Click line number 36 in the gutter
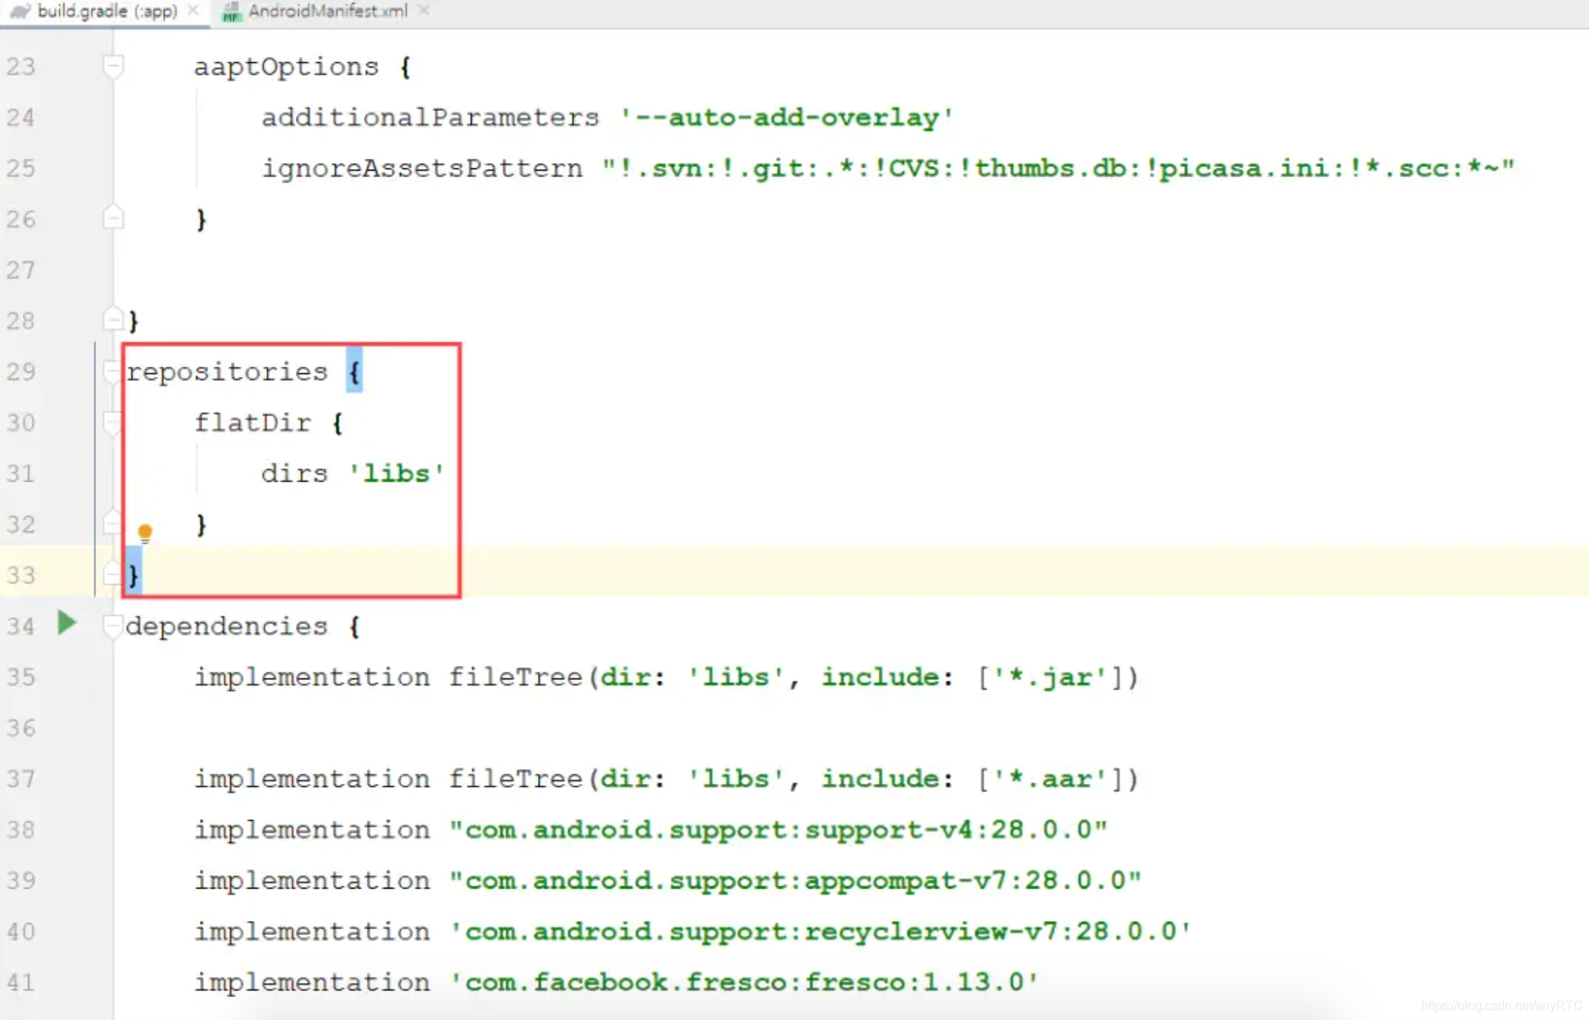Viewport: 1589px width, 1020px height. [x=21, y=728]
